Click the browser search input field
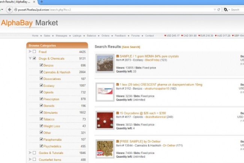 coord(237,10)
